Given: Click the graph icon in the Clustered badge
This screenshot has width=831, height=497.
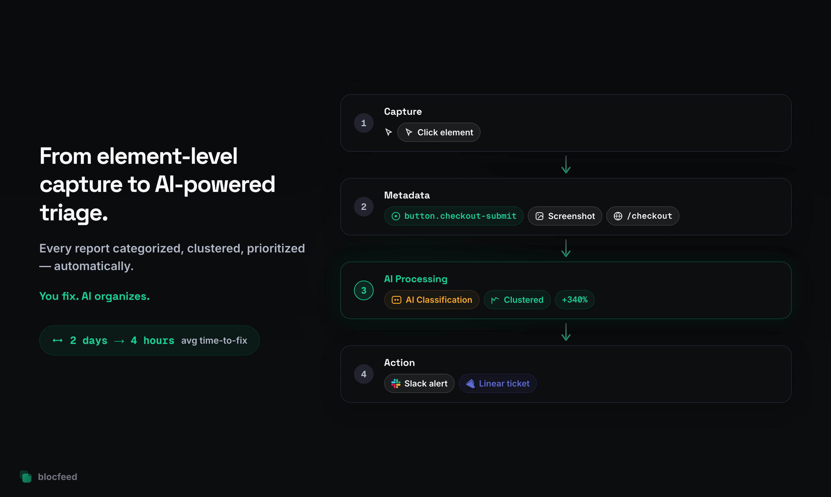Looking at the screenshot, I should click(x=495, y=300).
